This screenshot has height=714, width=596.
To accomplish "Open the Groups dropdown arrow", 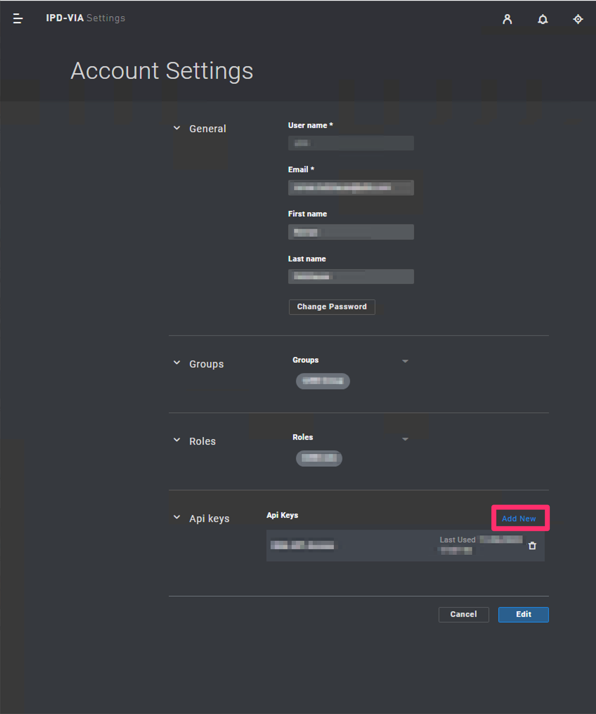I will 405,361.
